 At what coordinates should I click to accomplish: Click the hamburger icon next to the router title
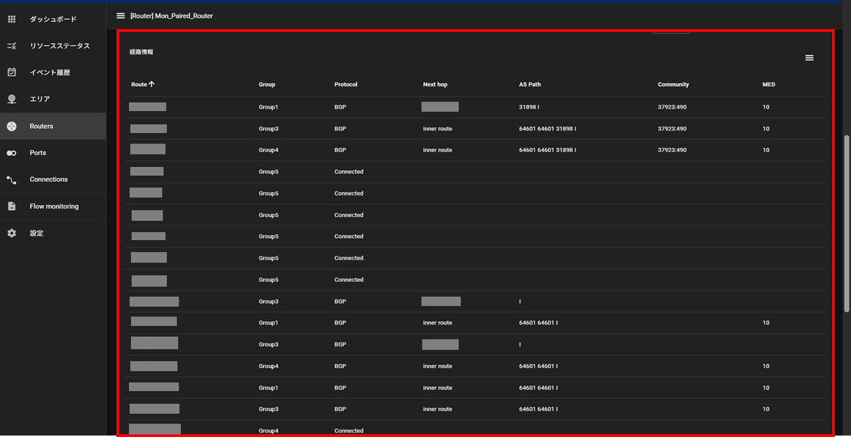[120, 15]
